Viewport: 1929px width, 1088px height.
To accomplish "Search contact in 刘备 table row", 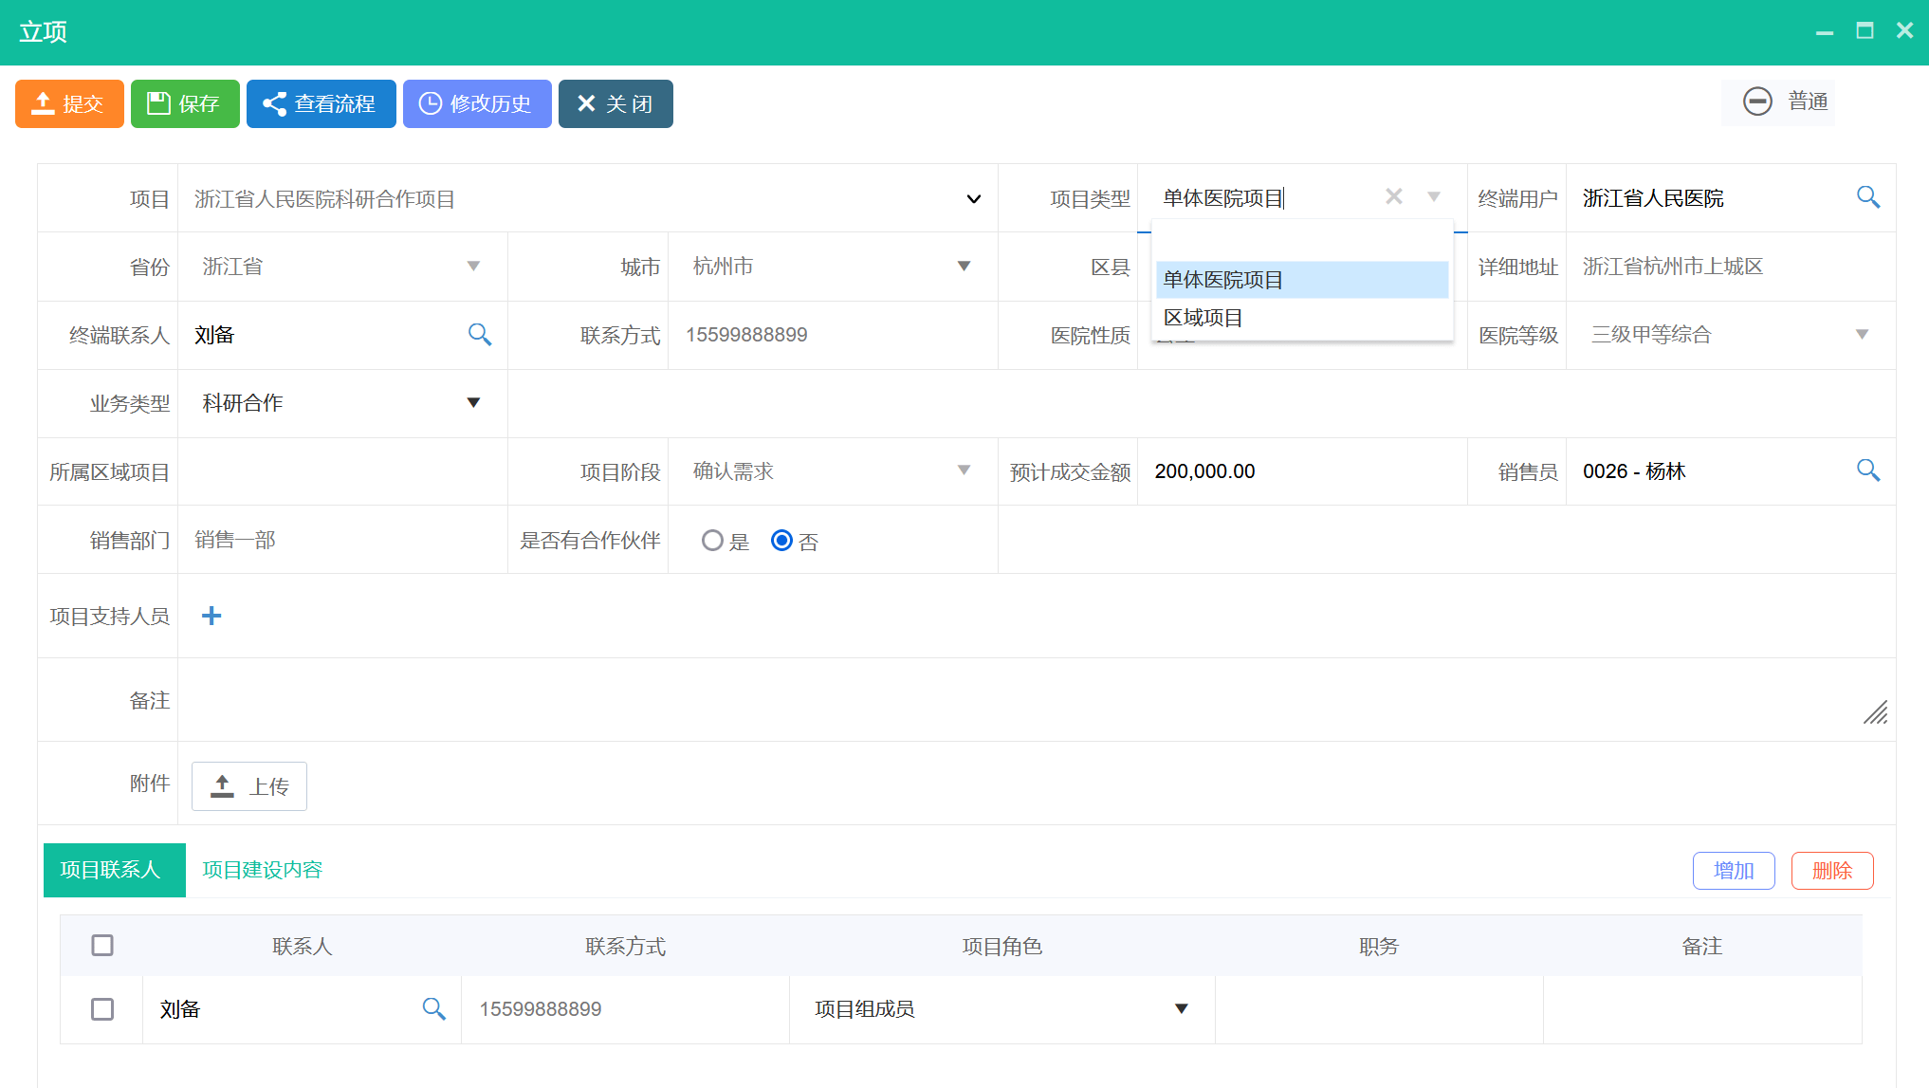I will 434,1009.
